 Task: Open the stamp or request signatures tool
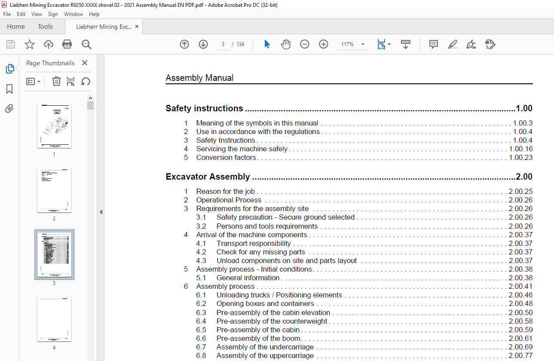(490, 44)
